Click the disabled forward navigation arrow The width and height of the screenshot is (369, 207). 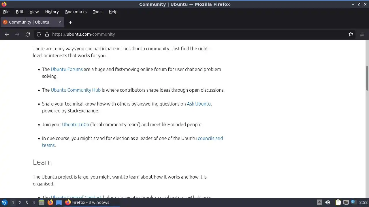coord(17,34)
